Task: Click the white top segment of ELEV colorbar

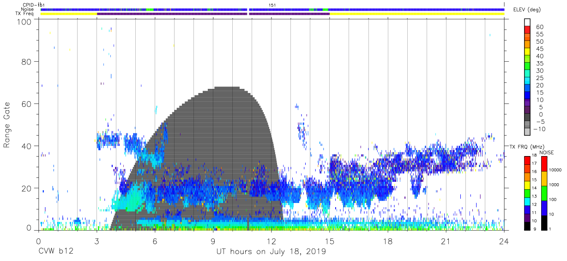Action: click(527, 22)
